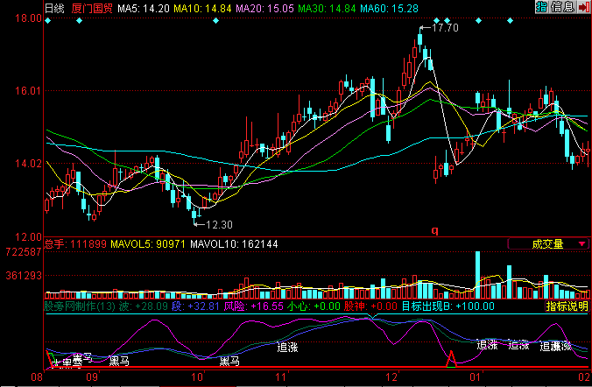Click the 指 indicator icon
This screenshot has height=387, width=592.
coord(541,7)
